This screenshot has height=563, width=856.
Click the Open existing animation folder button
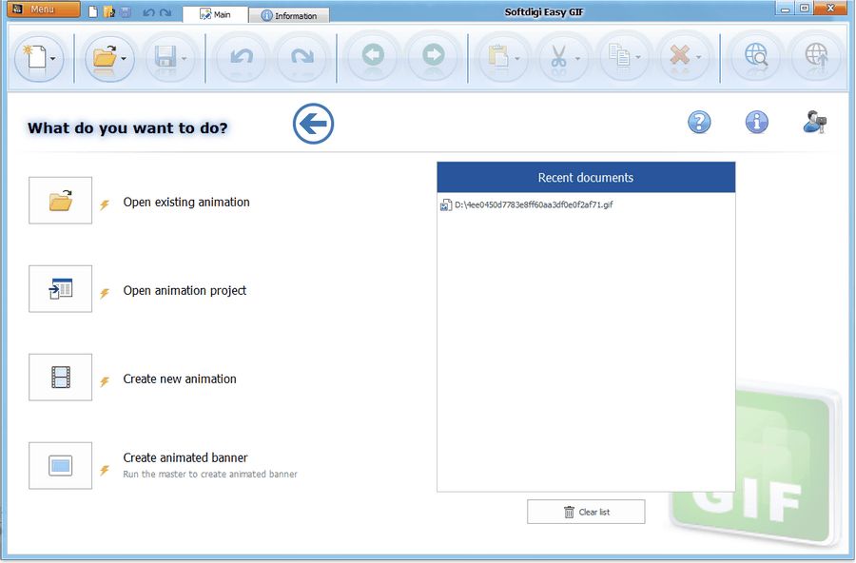point(61,201)
